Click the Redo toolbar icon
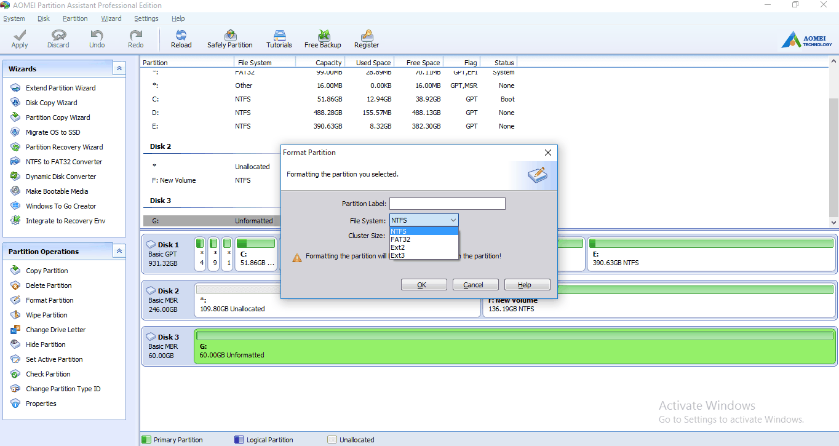This screenshot has width=839, height=446. coord(136,39)
